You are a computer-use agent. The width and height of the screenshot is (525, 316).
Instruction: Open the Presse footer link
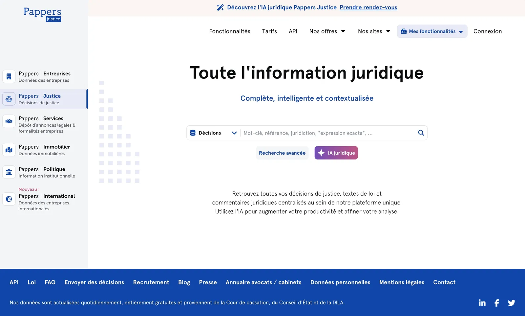pos(208,282)
